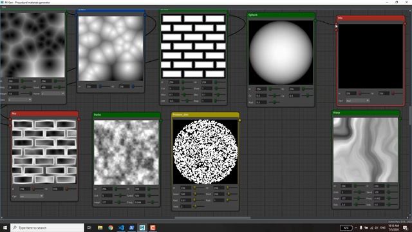Open Opt dropdown in brick-preview Mix node

tap(32, 196)
